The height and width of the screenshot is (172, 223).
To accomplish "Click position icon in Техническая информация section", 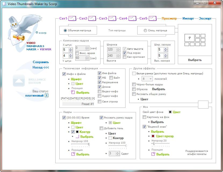I will click(x=73, y=92).
